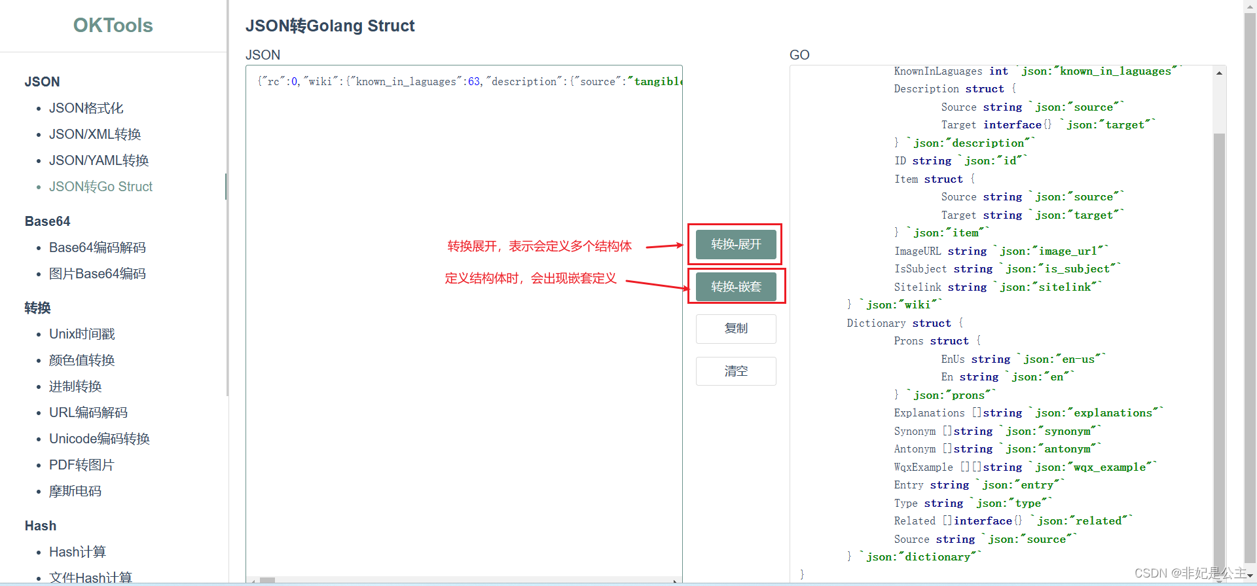Open PDF转图片 tool
Viewport: 1257px width, 586px height.
pos(82,465)
